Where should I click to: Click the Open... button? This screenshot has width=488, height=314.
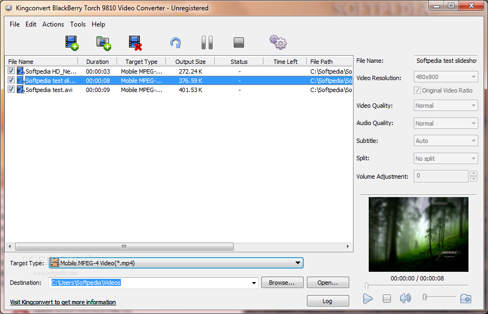tap(328, 283)
